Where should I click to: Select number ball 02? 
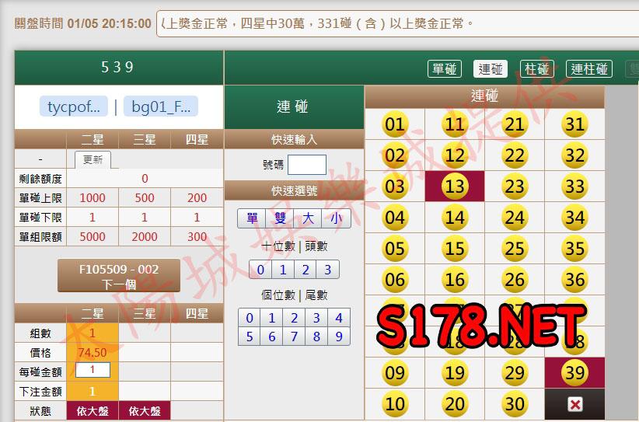394,155
